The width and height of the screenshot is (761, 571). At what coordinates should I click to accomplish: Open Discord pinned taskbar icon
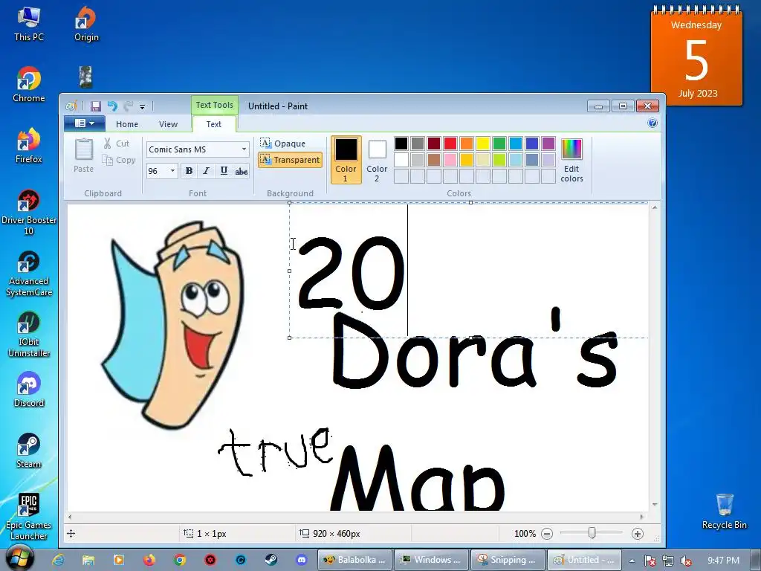pos(302,560)
